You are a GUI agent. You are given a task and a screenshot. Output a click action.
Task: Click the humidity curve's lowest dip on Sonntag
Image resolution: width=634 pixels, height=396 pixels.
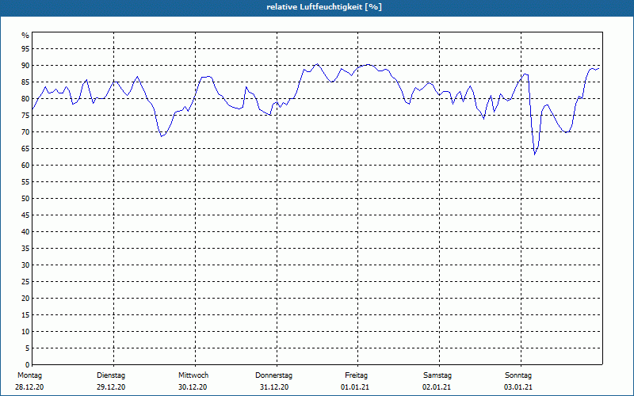coord(534,154)
